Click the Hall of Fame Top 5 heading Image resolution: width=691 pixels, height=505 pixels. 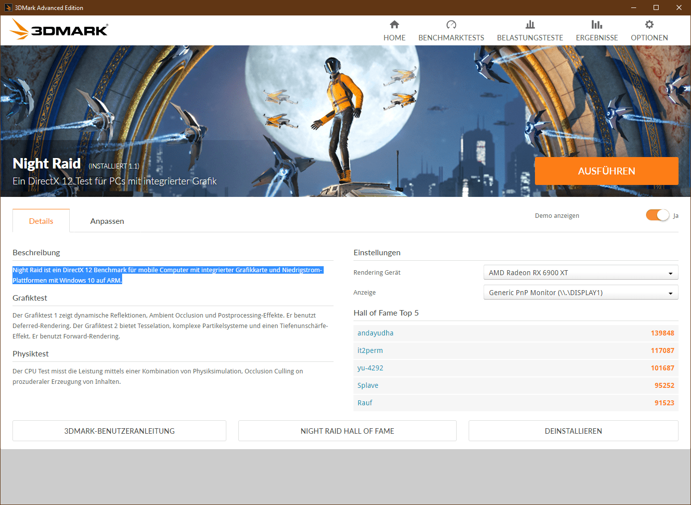click(x=386, y=313)
